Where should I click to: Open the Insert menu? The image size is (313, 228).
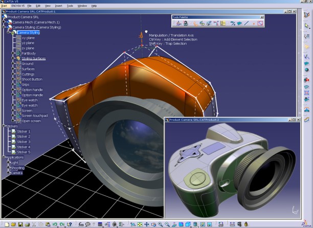pyautogui.click(x=58, y=6)
